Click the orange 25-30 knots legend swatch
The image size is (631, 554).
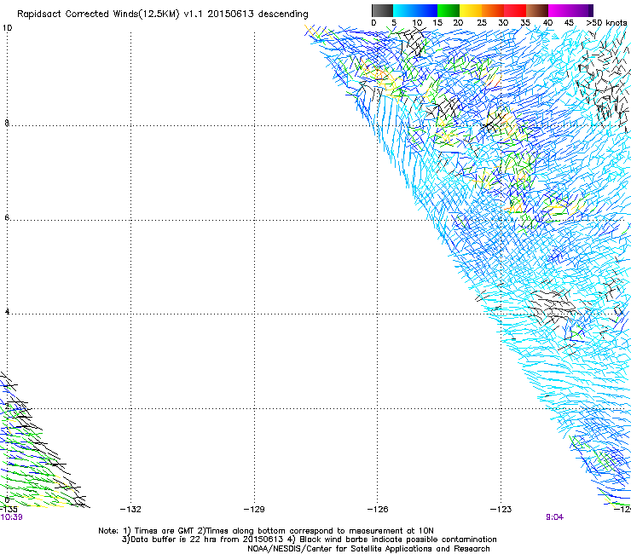[493, 10]
